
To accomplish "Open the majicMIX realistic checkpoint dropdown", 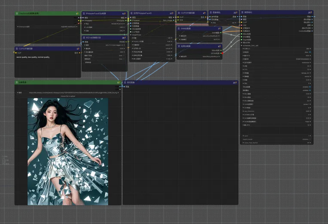I will [x=47, y=27].
